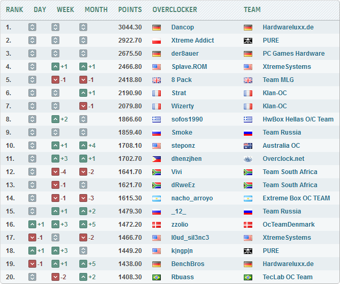340x284 pixels.
Task: Click the green month up-arrow in BenchBros's row
Action: click(x=83, y=264)
